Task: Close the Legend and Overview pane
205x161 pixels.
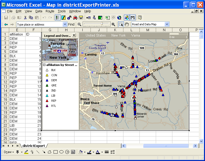Action: [74, 35]
